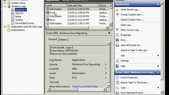This screenshot has height=95, width=169.
Task: Click up arrow of Actions pane scrollbar
Action: 162,3
